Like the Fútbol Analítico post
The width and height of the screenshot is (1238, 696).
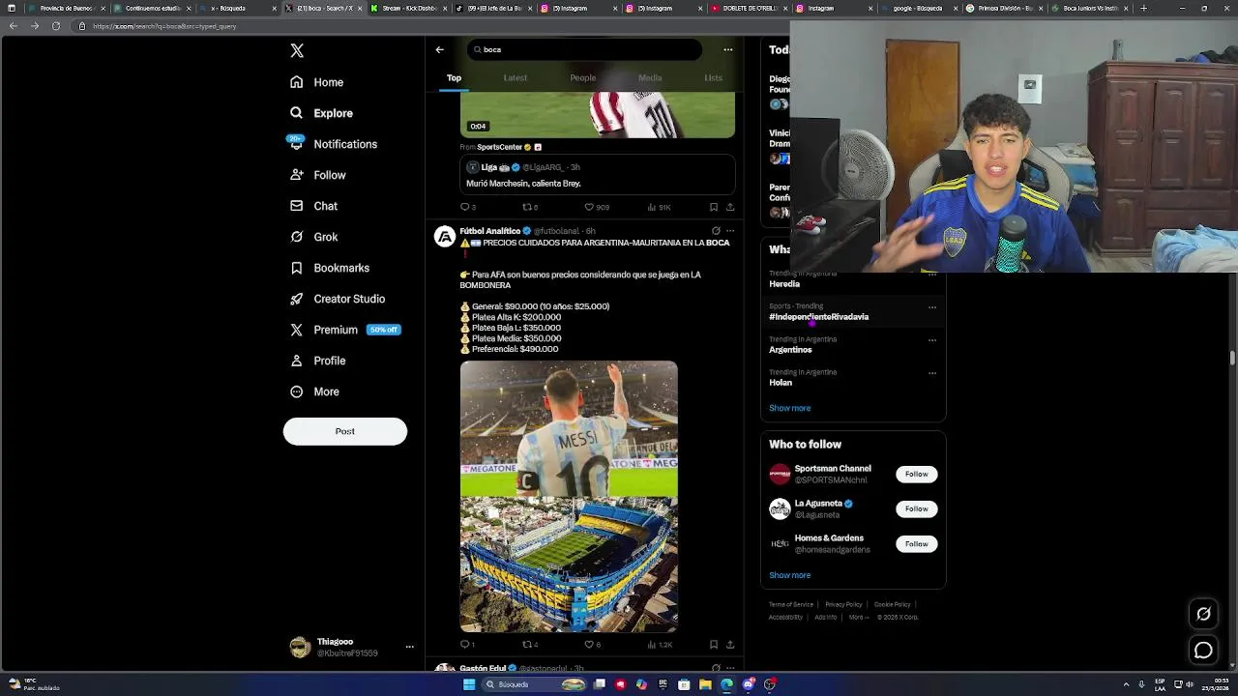(x=592, y=645)
